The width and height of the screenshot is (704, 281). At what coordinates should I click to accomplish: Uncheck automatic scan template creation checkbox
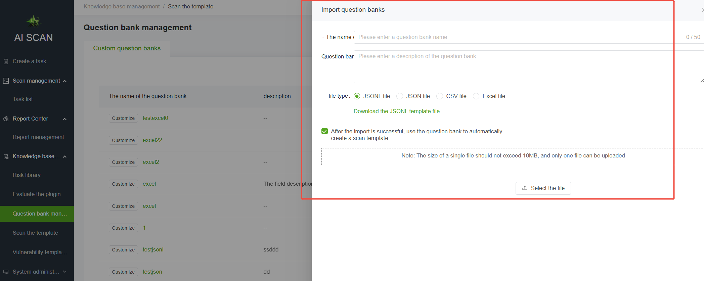(x=324, y=131)
